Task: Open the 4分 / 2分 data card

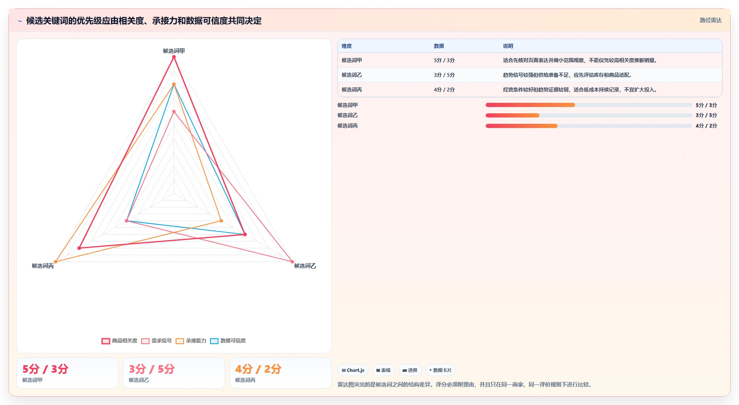Action: point(280,373)
